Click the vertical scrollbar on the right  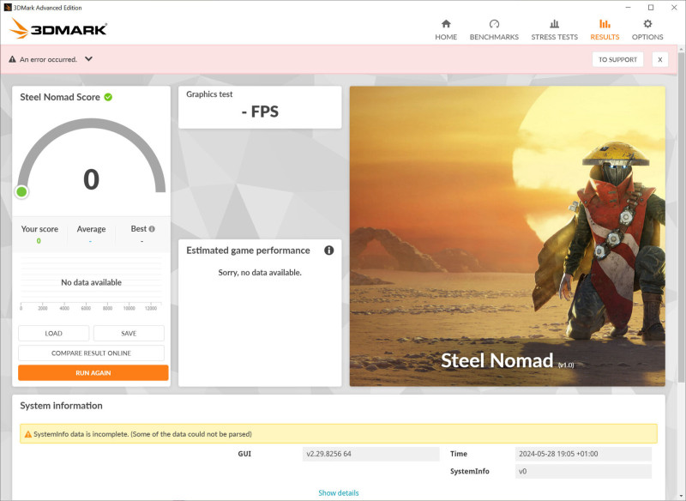(681, 219)
